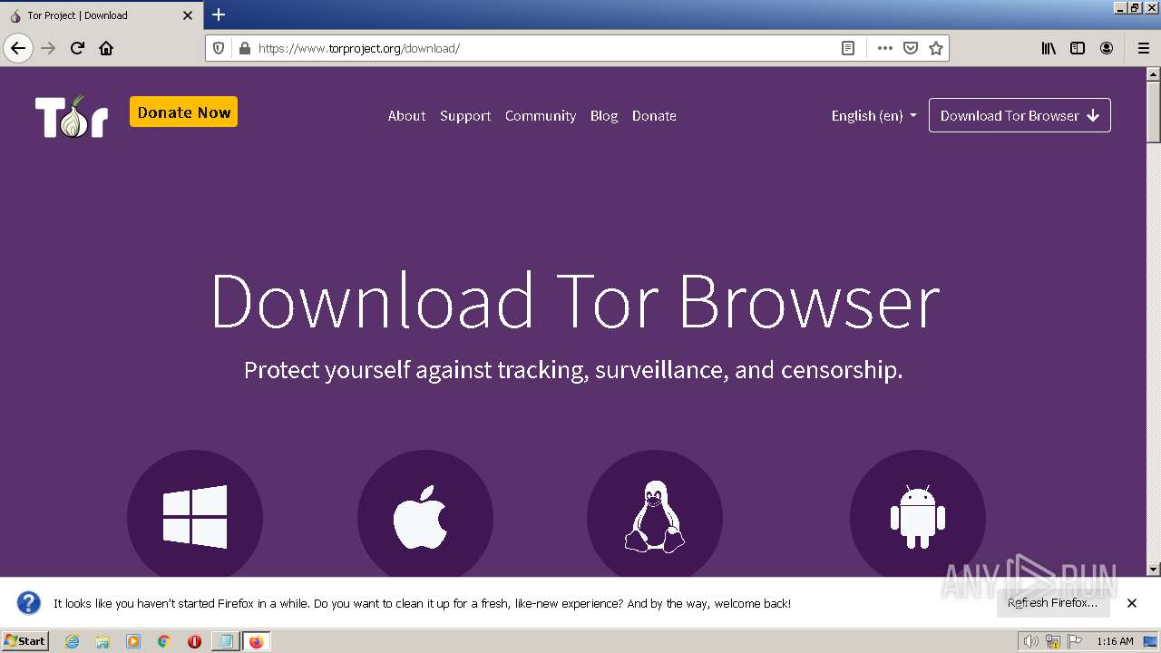Click the system clock 1:16 AM

(x=1115, y=641)
